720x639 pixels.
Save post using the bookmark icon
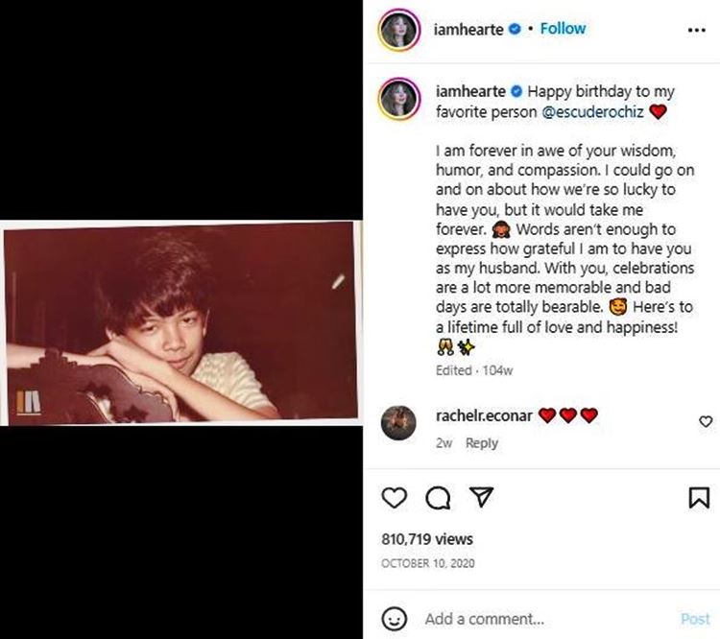point(699,497)
